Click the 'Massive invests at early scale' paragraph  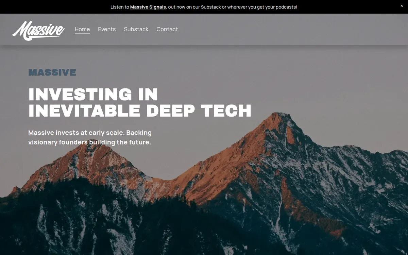coord(90,137)
